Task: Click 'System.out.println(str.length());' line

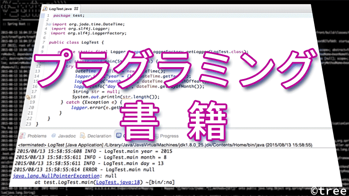Action: point(116,97)
